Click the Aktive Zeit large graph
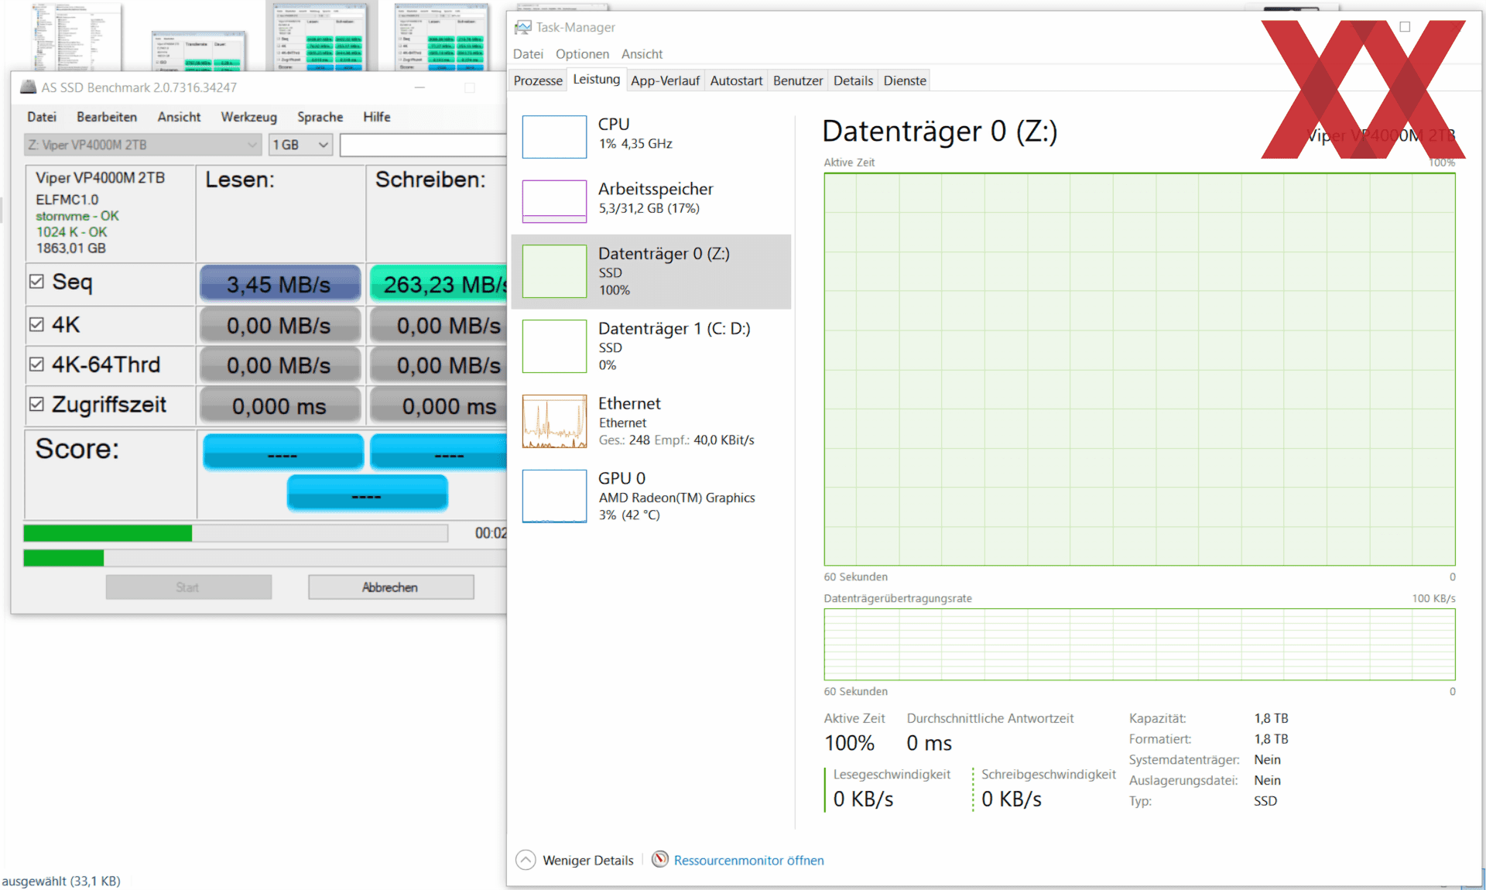 coord(1139,369)
